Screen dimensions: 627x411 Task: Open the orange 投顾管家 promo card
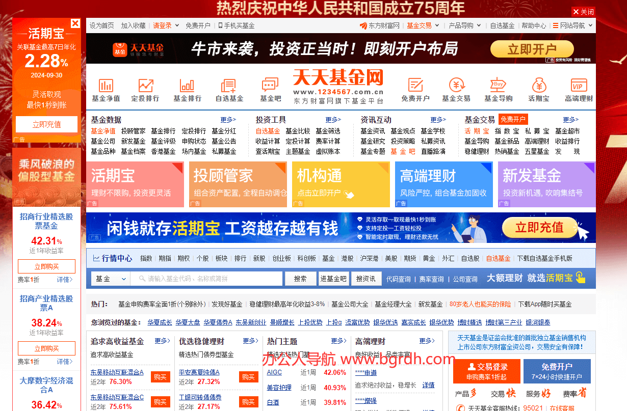(x=238, y=184)
